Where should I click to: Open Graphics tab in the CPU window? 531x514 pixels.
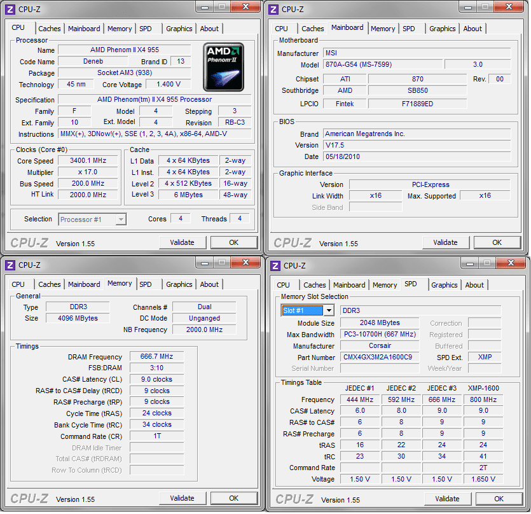[x=179, y=29]
